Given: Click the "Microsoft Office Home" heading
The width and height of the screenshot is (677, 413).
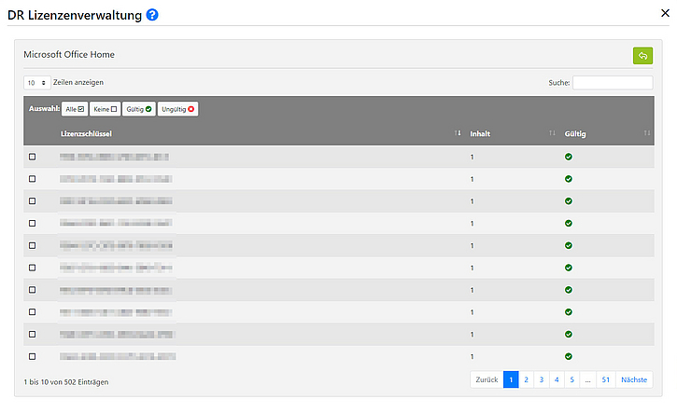Looking at the screenshot, I should (x=69, y=55).
